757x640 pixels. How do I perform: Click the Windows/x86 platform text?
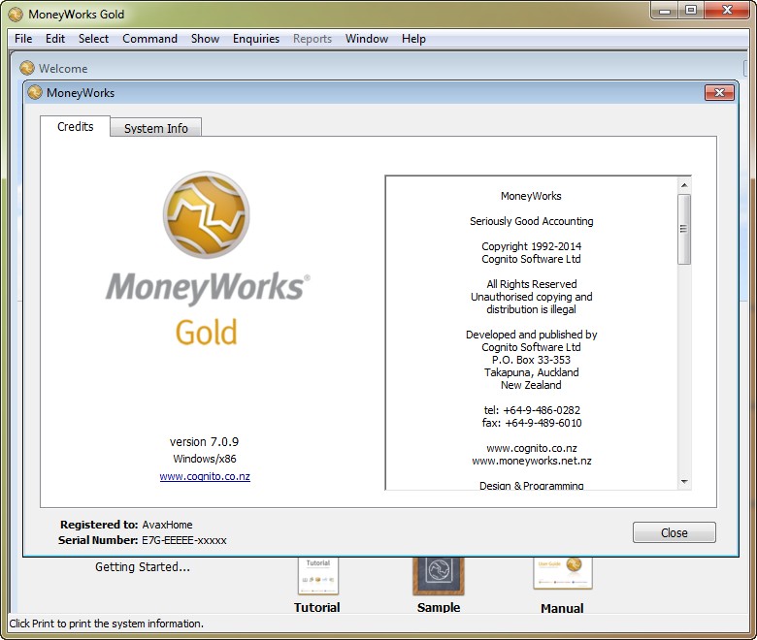pyautogui.click(x=205, y=459)
